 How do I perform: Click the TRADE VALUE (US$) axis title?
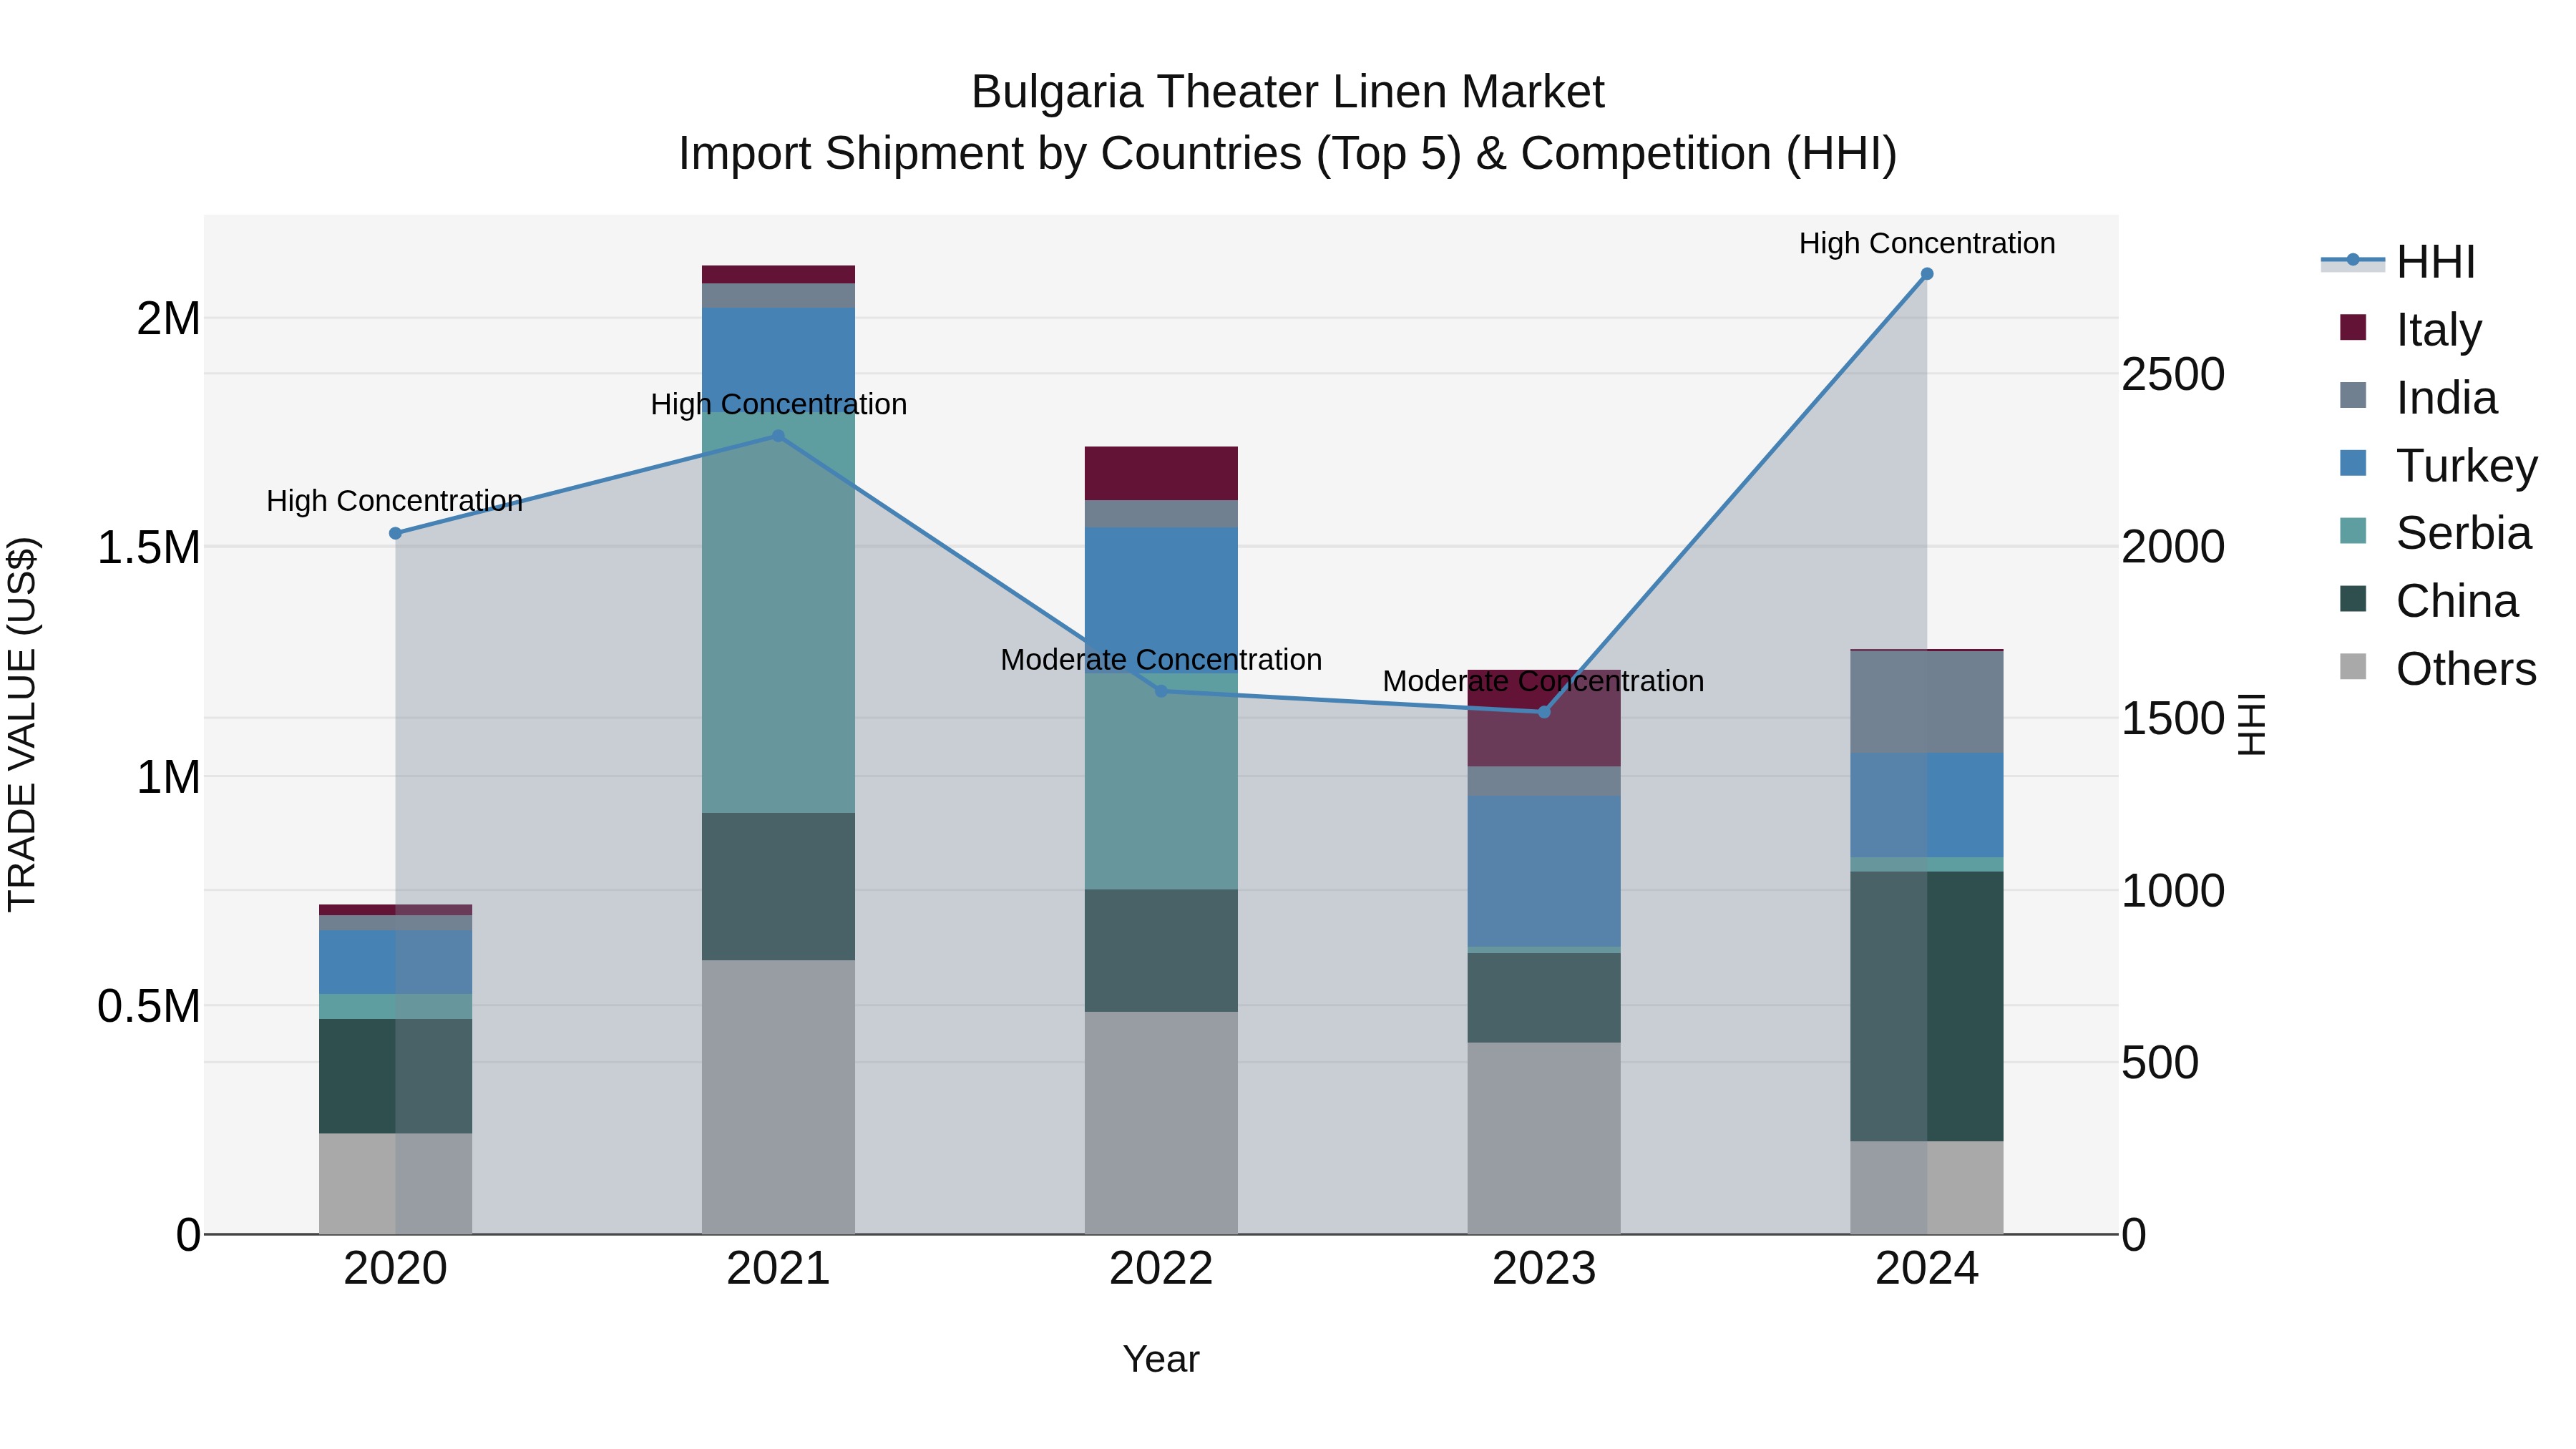click(22, 724)
